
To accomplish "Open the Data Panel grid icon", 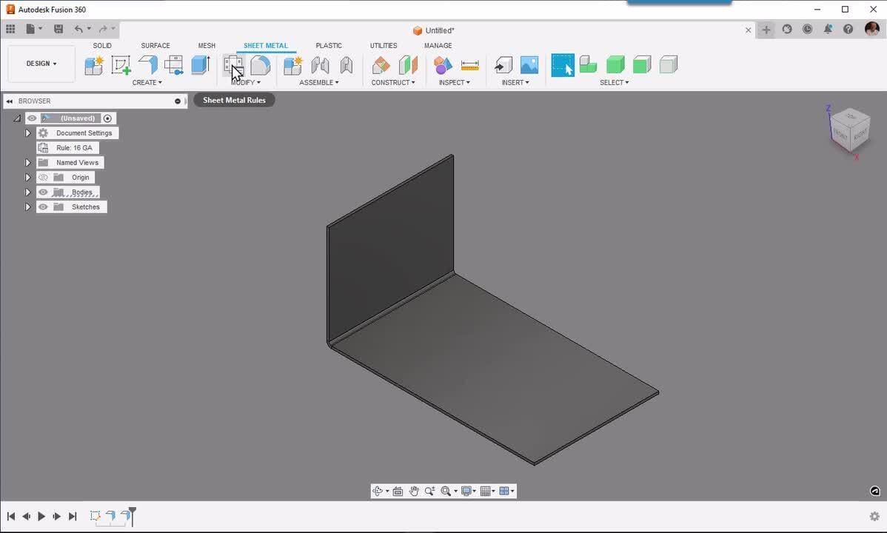I will pos(10,29).
